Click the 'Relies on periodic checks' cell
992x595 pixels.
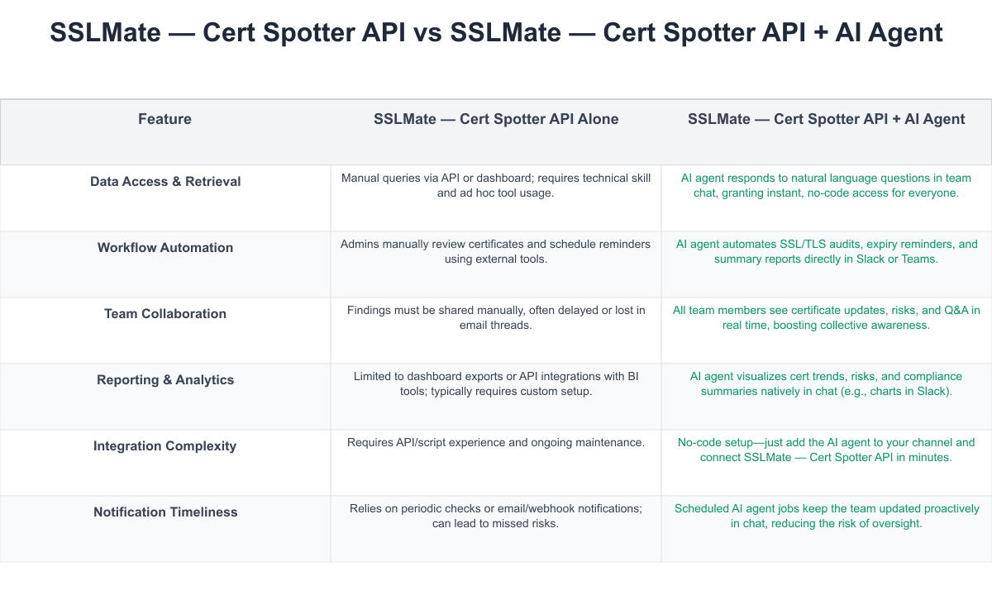click(496, 516)
